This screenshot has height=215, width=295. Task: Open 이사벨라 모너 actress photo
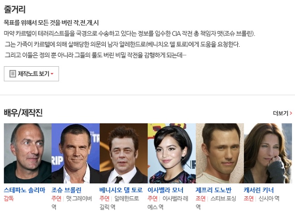pyautogui.click(x=172, y=153)
